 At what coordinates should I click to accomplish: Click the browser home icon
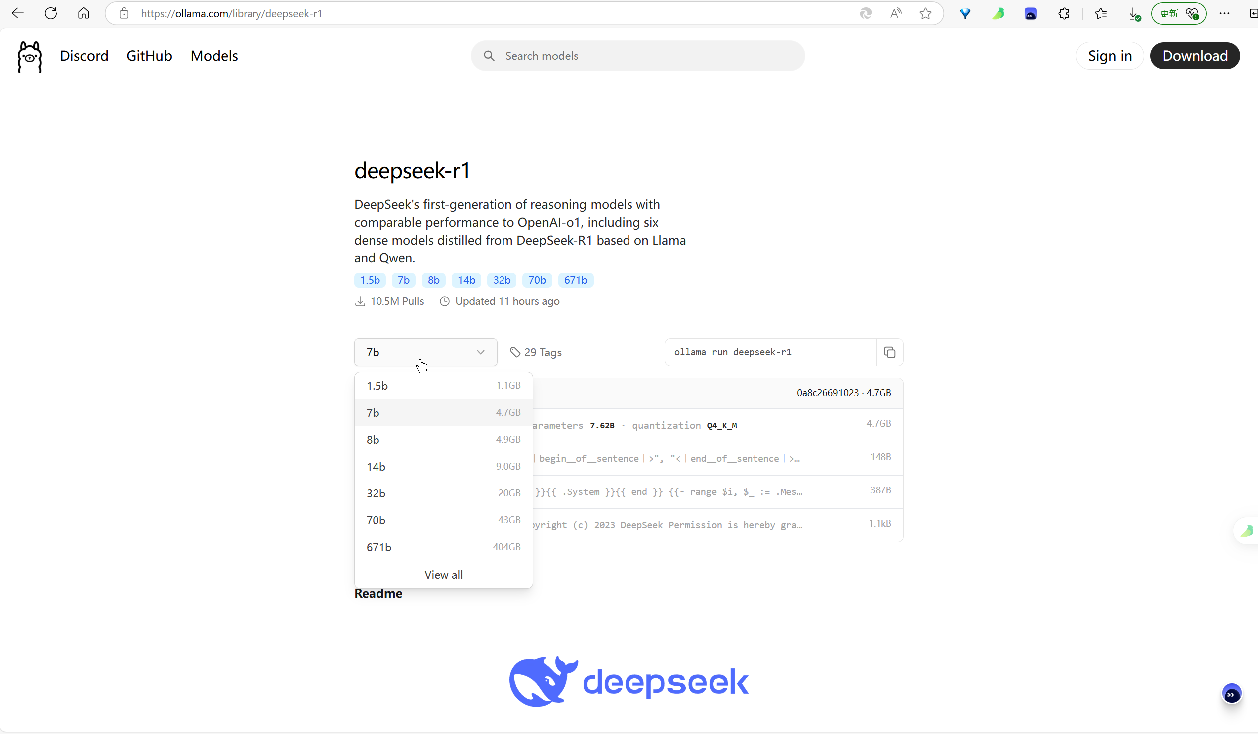pos(83,13)
